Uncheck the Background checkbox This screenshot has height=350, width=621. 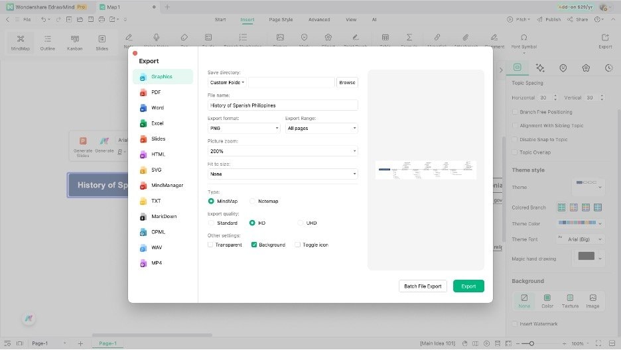click(254, 245)
